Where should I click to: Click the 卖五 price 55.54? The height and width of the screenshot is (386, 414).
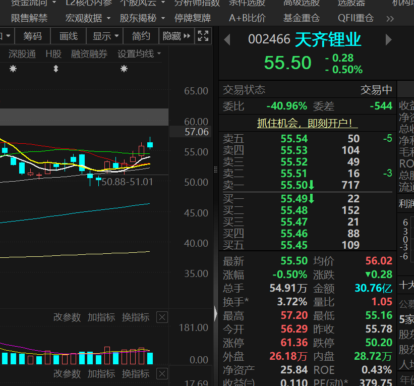pyautogui.click(x=294, y=139)
